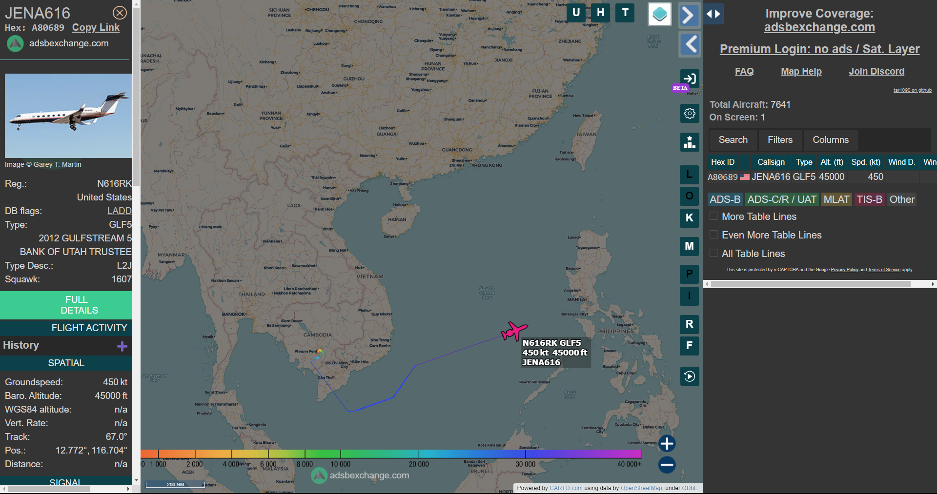This screenshot has height=494, width=937.
Task: Click the table horizontal scrollbar
Action: [x=811, y=284]
